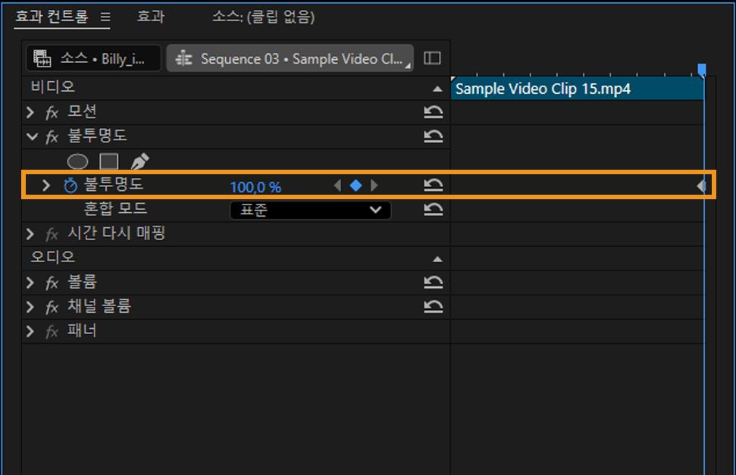Reset the 불투명도 effect
The height and width of the screenshot is (475, 736).
tap(433, 136)
